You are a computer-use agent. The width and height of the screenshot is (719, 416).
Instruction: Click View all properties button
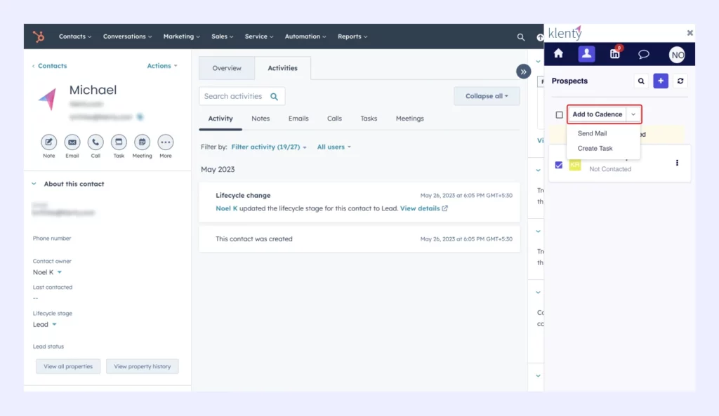point(67,365)
